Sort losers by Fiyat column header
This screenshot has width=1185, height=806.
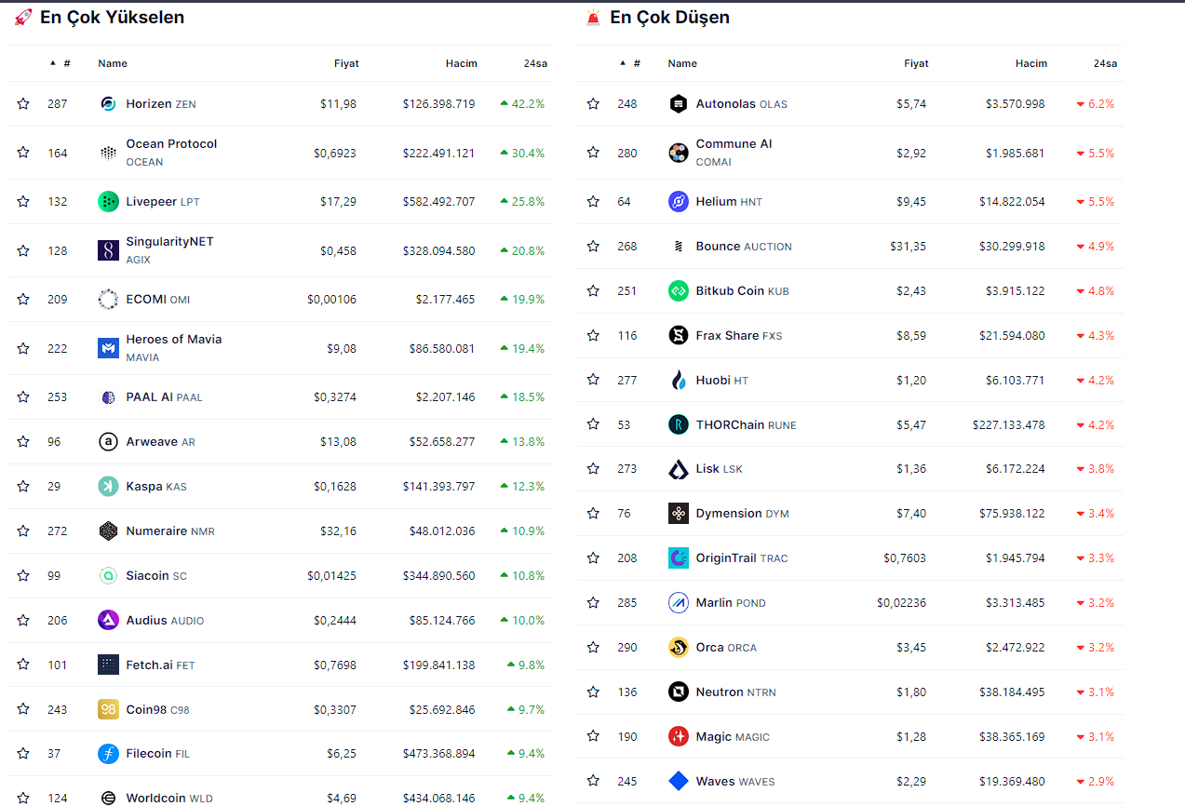pyautogui.click(x=916, y=63)
